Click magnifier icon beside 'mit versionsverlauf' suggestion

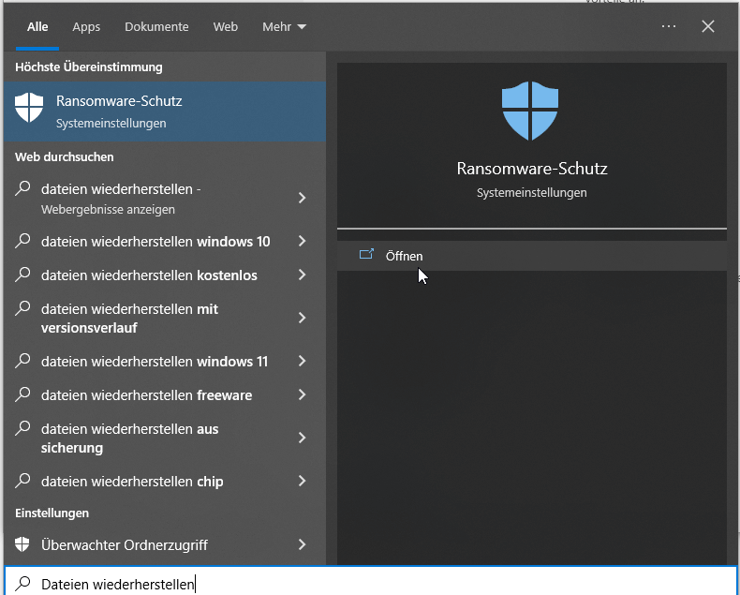pos(22,308)
